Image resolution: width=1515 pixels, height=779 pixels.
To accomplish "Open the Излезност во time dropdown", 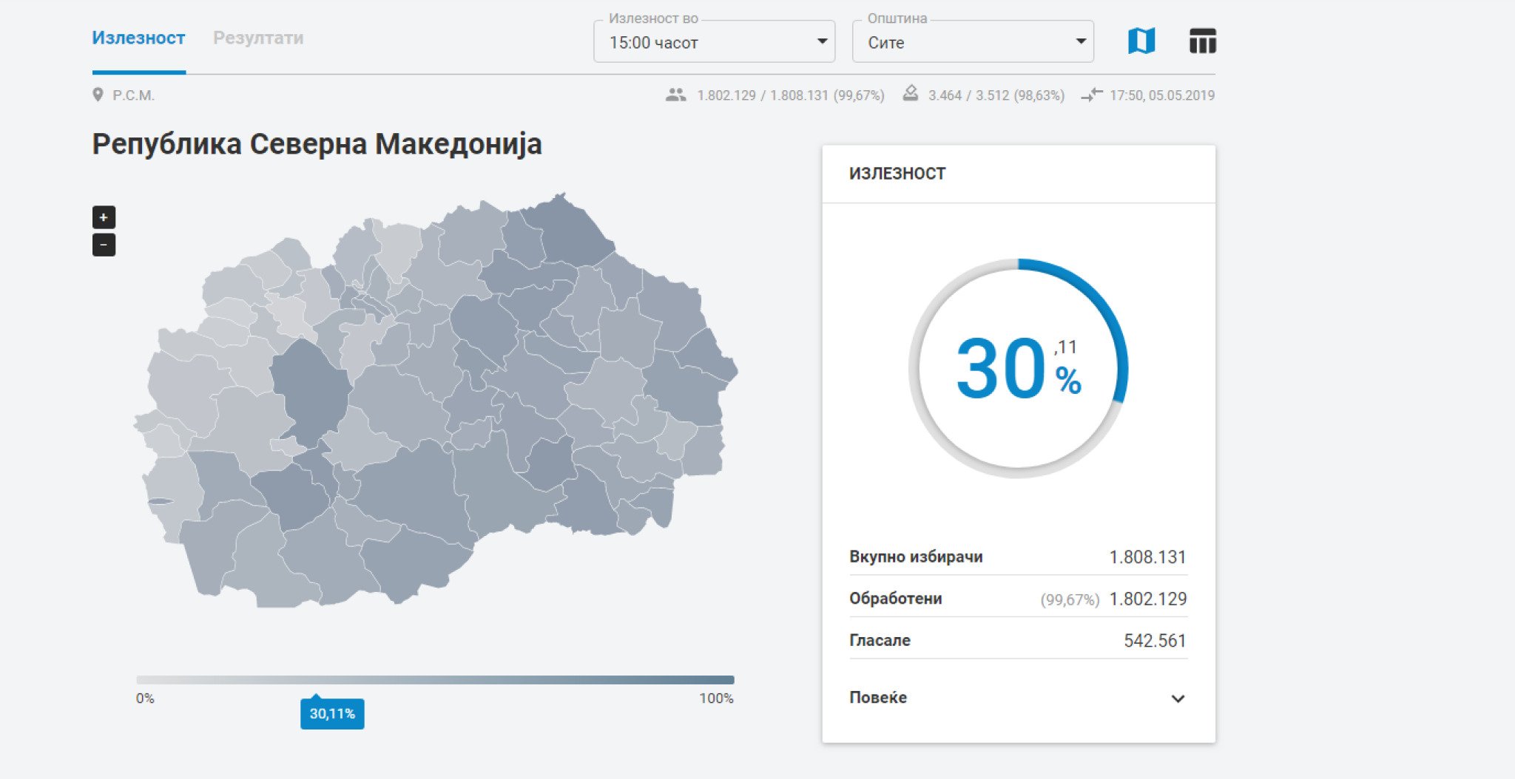I will [x=714, y=42].
